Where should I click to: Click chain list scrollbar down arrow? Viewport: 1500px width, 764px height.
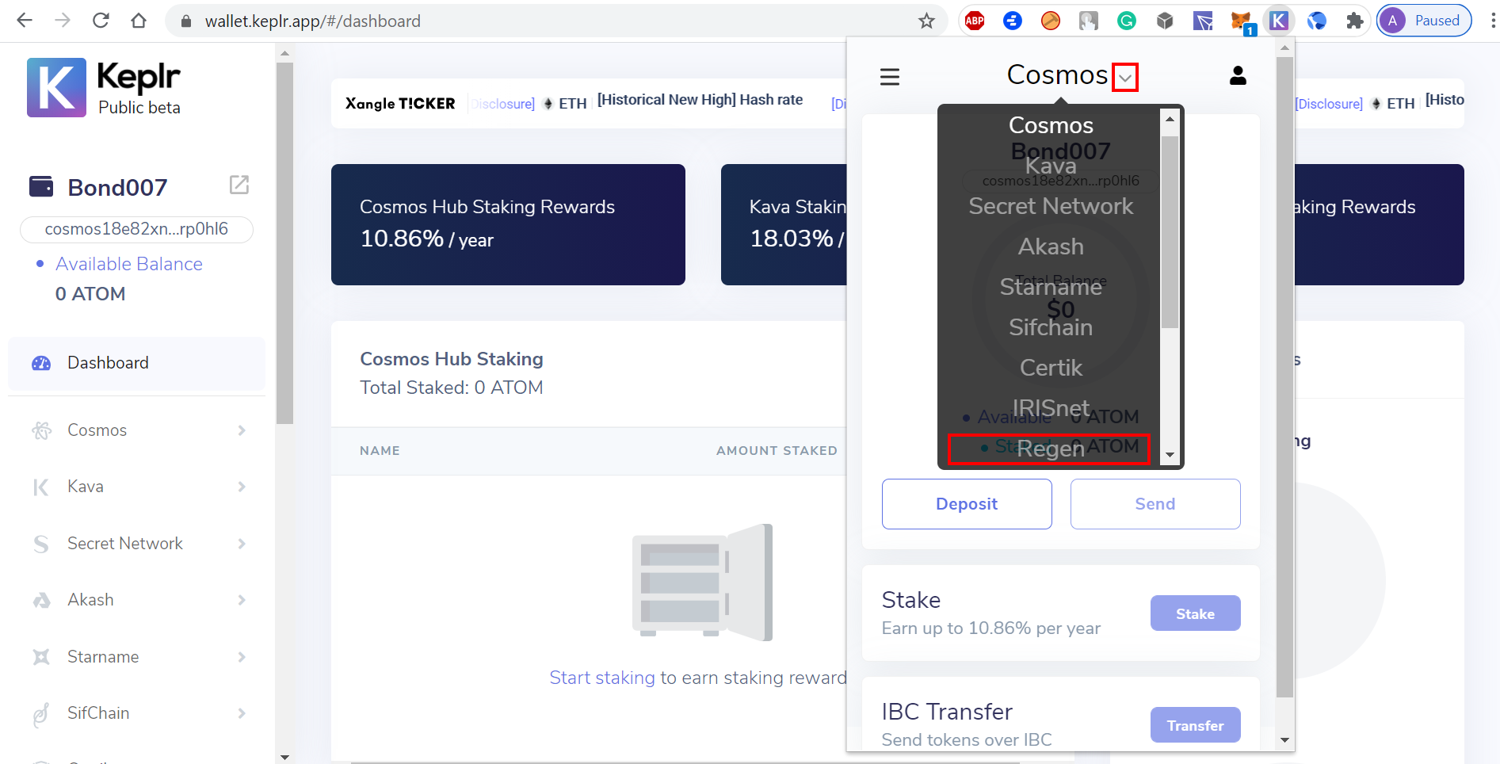tap(1170, 455)
